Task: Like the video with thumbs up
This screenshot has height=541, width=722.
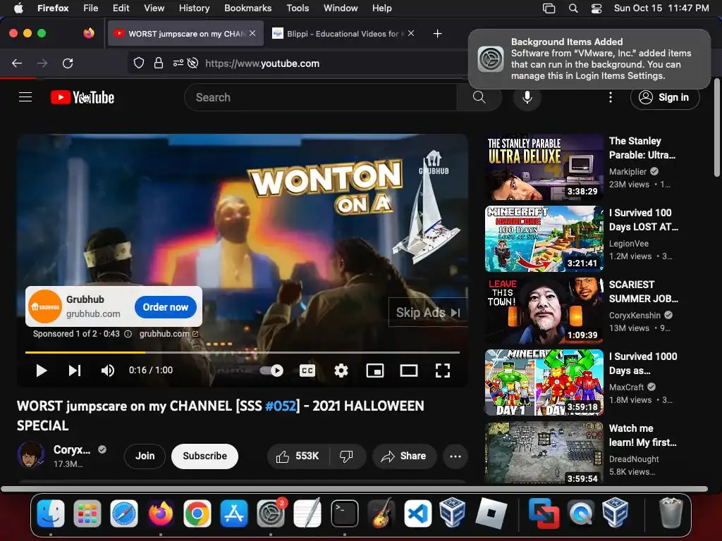Action: tap(298, 456)
